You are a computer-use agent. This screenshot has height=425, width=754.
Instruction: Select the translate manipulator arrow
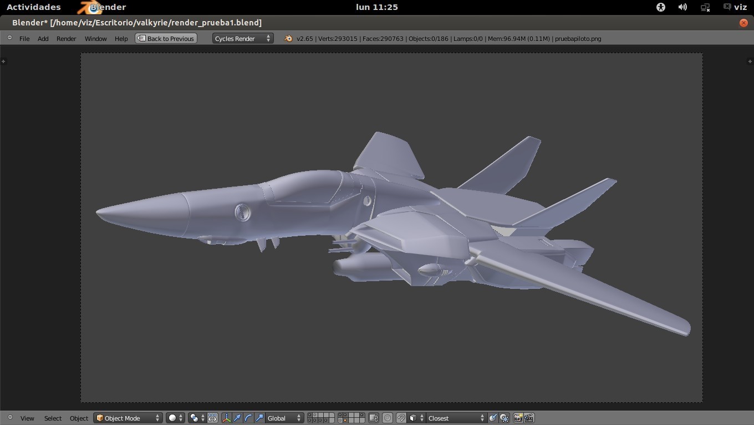tap(237, 418)
